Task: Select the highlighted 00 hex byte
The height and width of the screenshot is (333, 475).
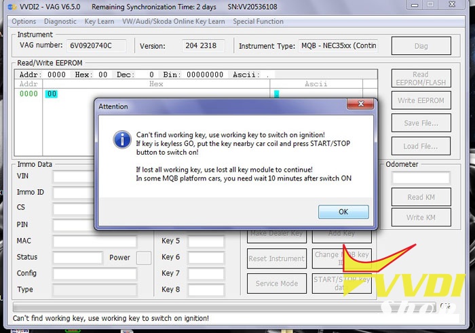Action: 52,94
